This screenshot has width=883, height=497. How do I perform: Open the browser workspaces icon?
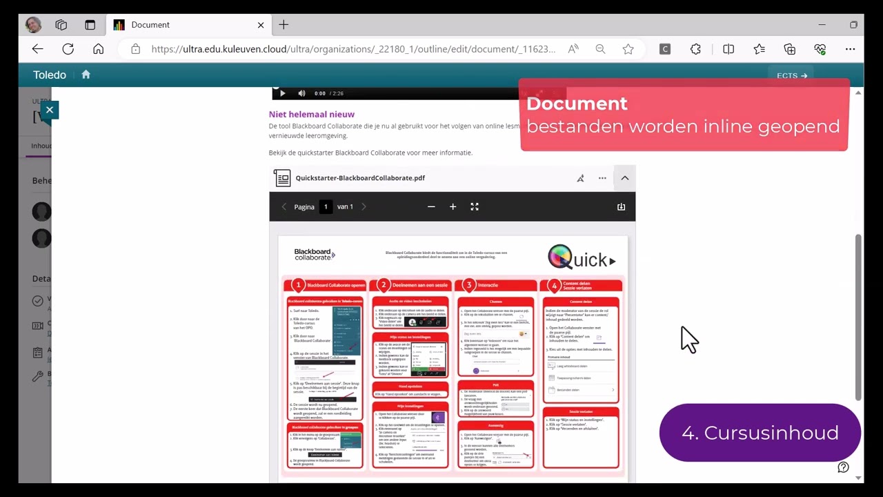coord(61,25)
